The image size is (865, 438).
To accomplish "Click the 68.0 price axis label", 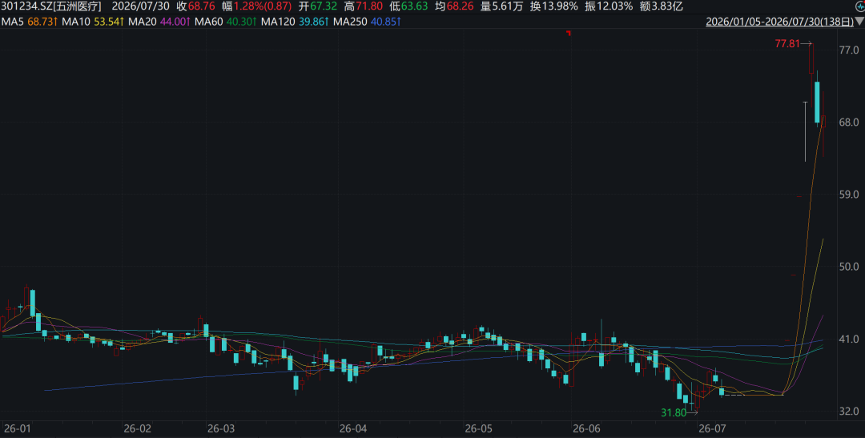I will (848, 123).
